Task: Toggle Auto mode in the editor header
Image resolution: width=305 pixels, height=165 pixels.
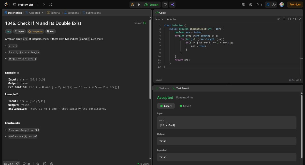Action: [171, 19]
